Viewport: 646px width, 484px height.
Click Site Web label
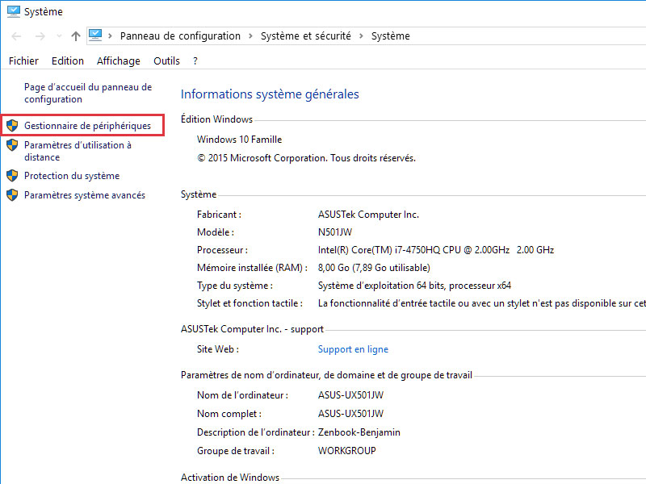point(218,349)
